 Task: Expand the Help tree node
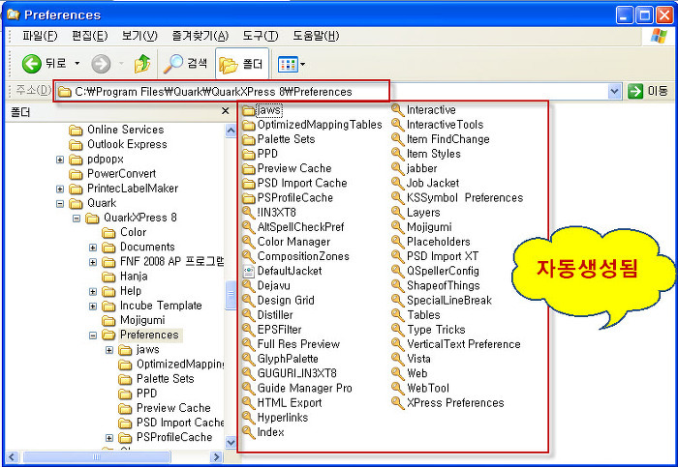click(93, 291)
